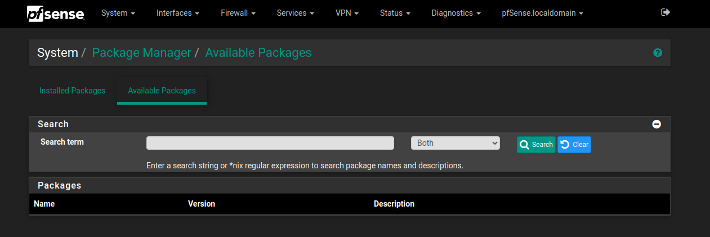Click the logout icon in navbar
The width and height of the screenshot is (710, 237).
[666, 12]
